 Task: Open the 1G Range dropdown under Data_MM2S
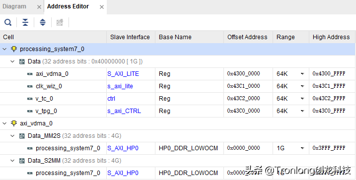pyautogui.click(x=302, y=148)
